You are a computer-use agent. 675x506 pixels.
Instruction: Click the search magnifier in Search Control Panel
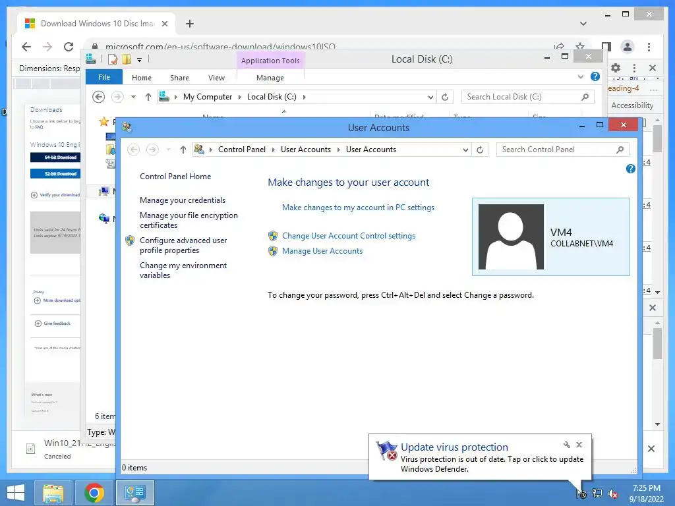coord(620,150)
